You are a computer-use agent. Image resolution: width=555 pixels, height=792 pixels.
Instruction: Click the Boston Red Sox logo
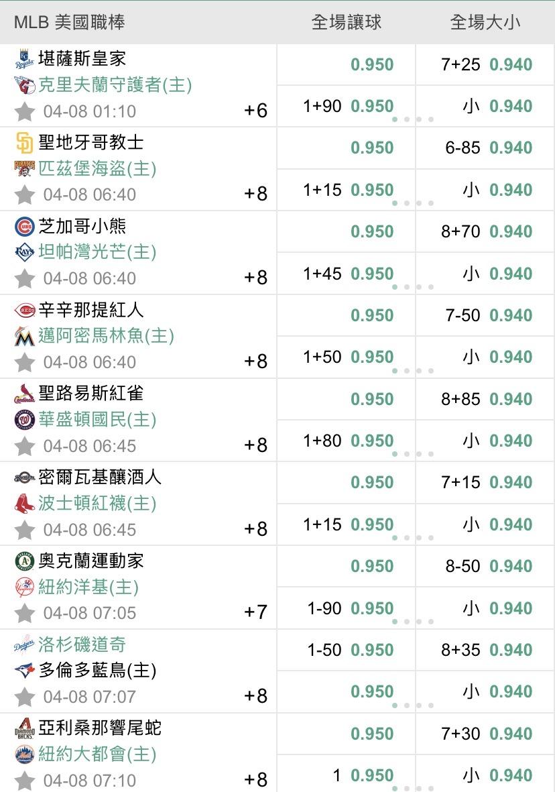(x=24, y=503)
